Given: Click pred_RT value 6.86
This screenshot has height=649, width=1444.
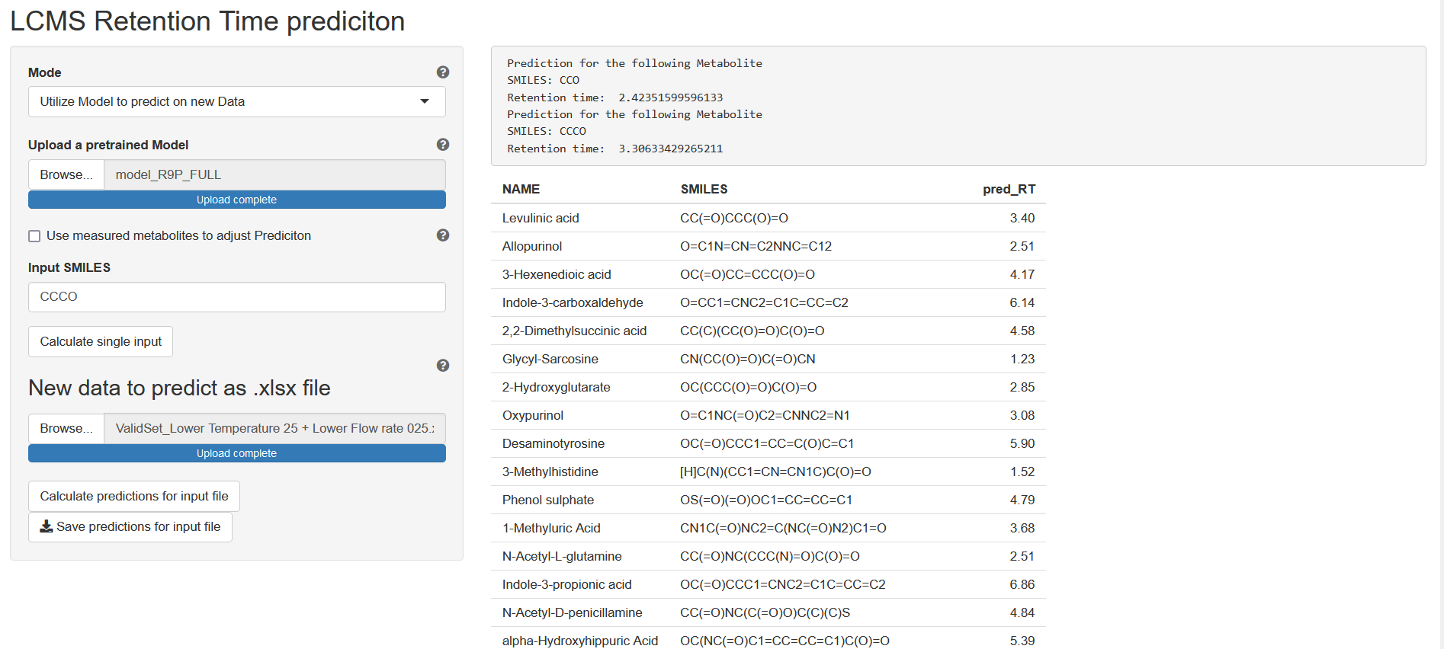Looking at the screenshot, I should tap(1022, 584).
